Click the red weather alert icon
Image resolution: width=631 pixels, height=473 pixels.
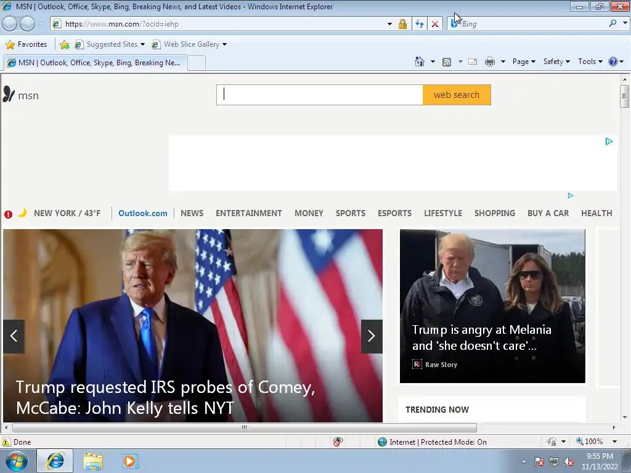(8, 214)
